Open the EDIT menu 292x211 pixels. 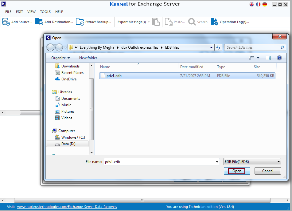[19, 12]
